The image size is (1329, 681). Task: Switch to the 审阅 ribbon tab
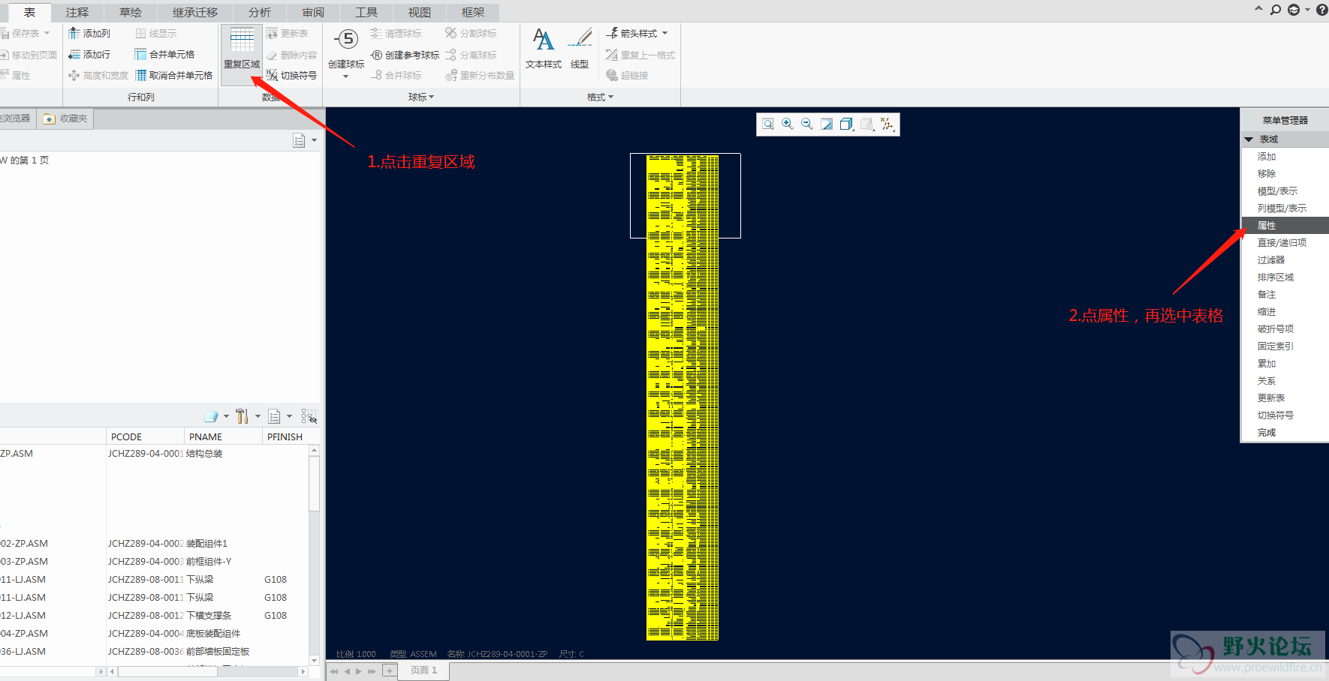coord(313,12)
